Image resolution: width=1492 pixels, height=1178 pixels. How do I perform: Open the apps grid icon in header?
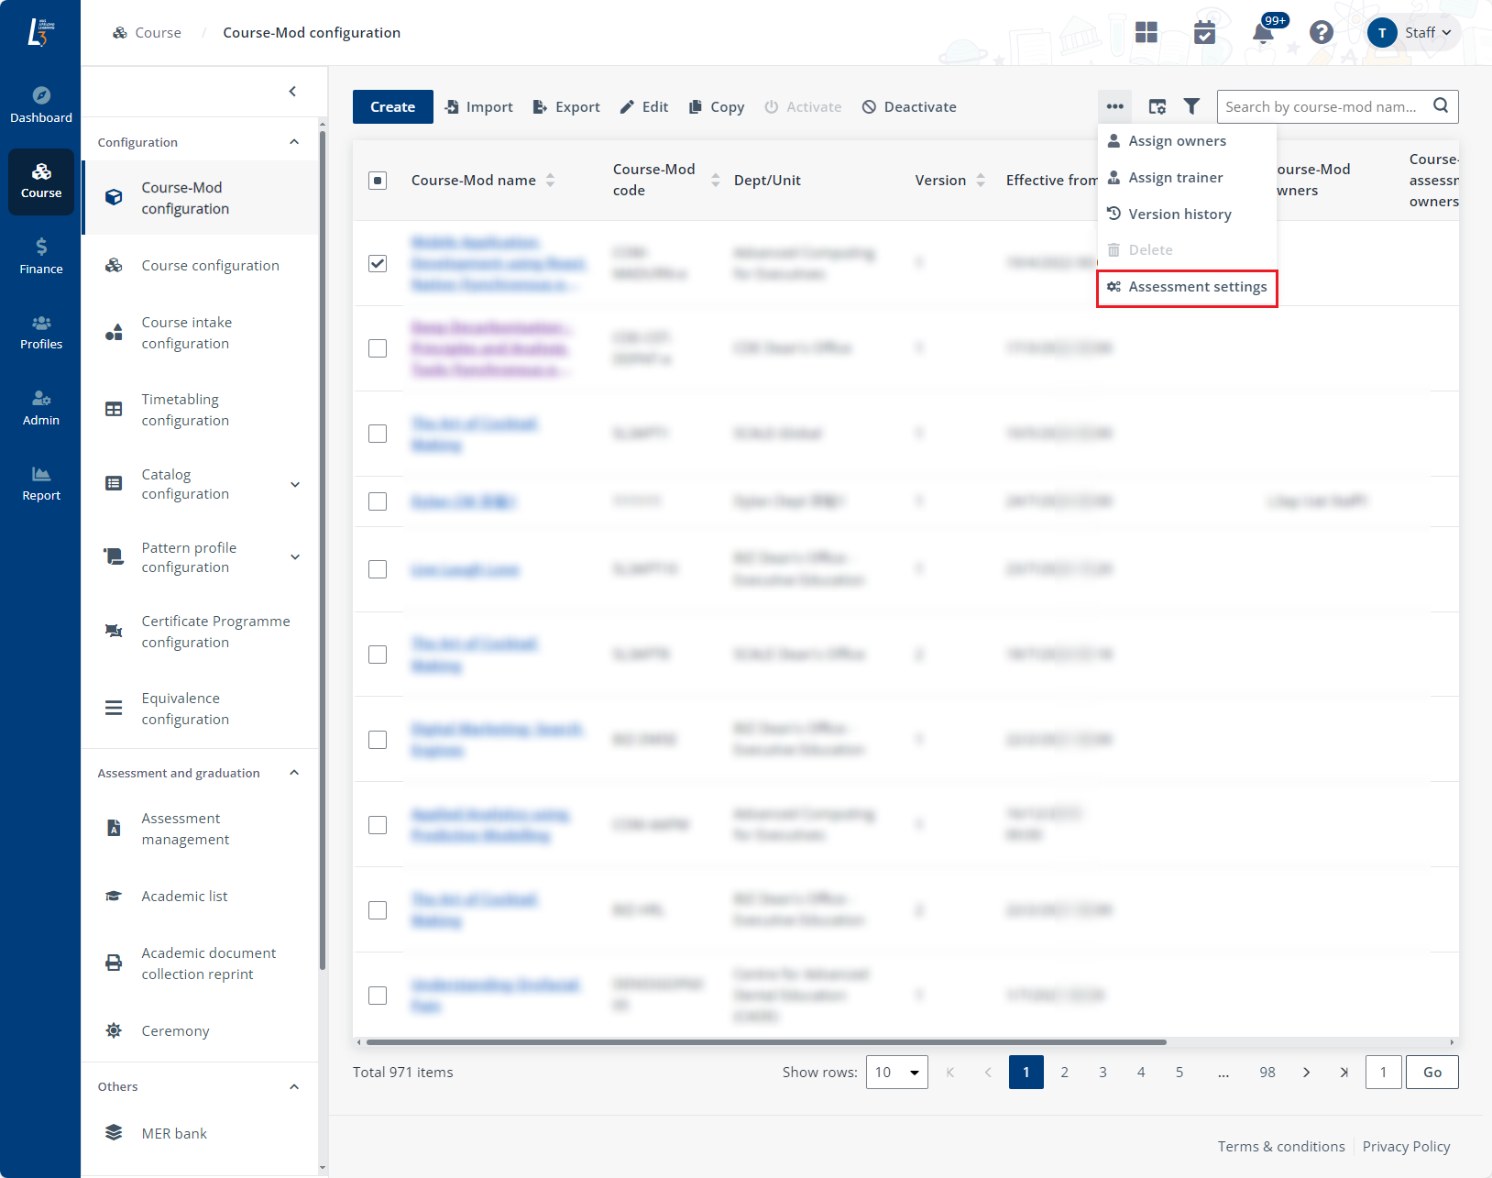coord(1146,33)
